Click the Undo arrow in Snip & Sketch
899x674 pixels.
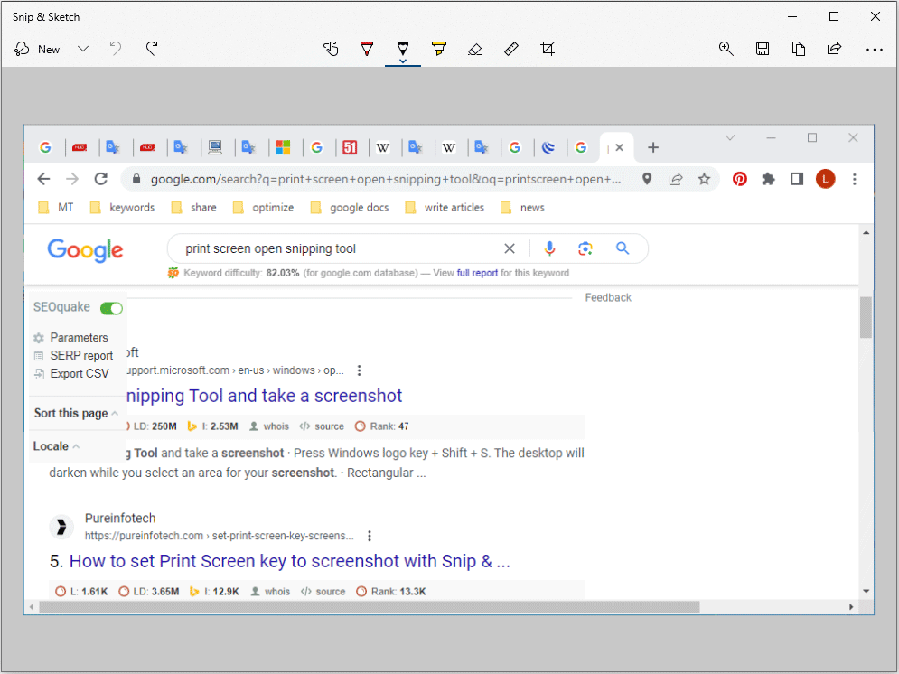pyautogui.click(x=116, y=49)
